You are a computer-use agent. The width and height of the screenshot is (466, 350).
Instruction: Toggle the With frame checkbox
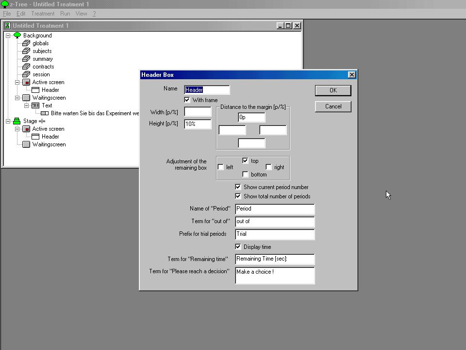[x=187, y=100]
